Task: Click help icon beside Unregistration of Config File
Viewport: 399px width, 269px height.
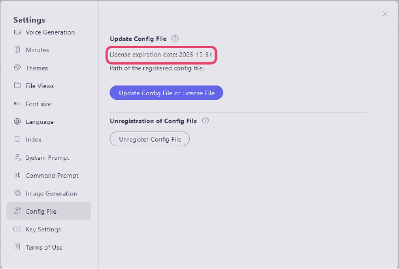Action: pos(206,120)
